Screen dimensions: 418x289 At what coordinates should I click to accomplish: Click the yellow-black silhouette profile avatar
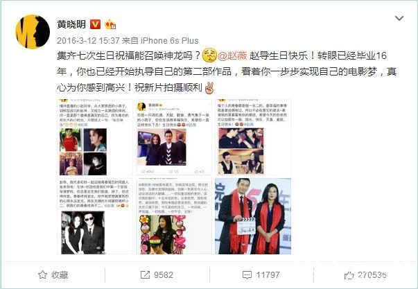[x=33, y=32]
